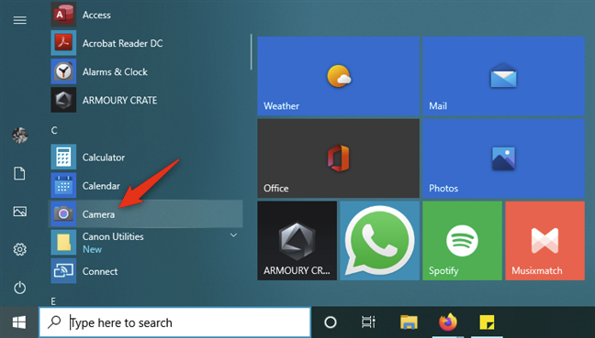Launch the Camera app icon
The image size is (595, 338).
(63, 213)
